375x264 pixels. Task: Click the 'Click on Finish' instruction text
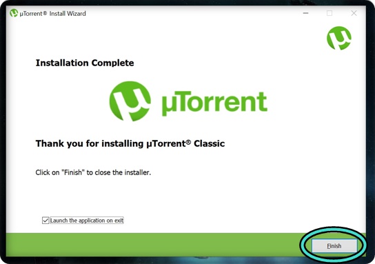pyautogui.click(x=93, y=172)
